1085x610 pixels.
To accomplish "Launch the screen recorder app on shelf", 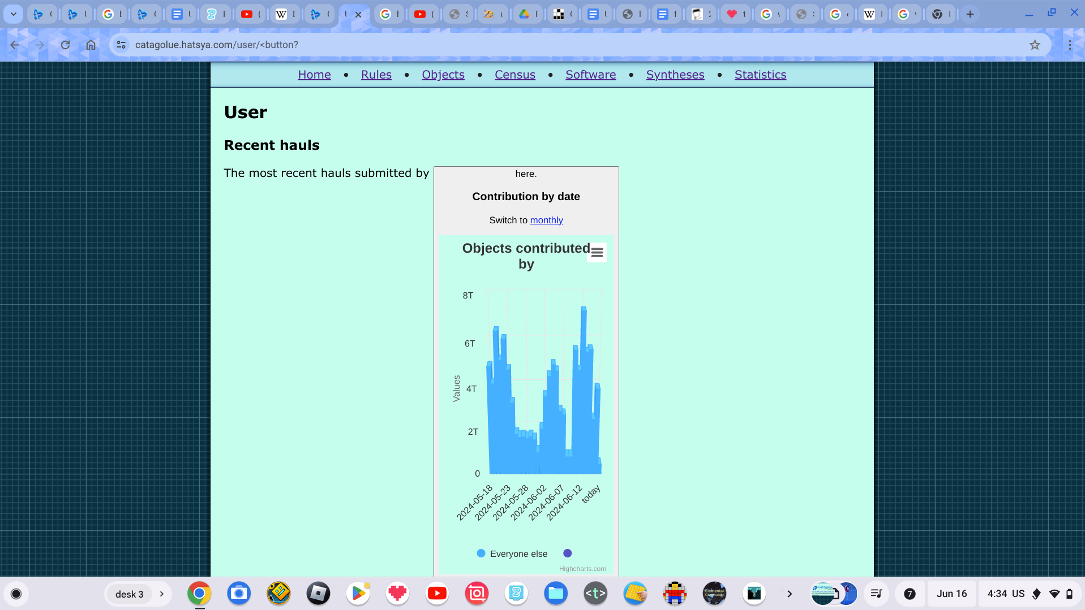I will click(x=477, y=594).
